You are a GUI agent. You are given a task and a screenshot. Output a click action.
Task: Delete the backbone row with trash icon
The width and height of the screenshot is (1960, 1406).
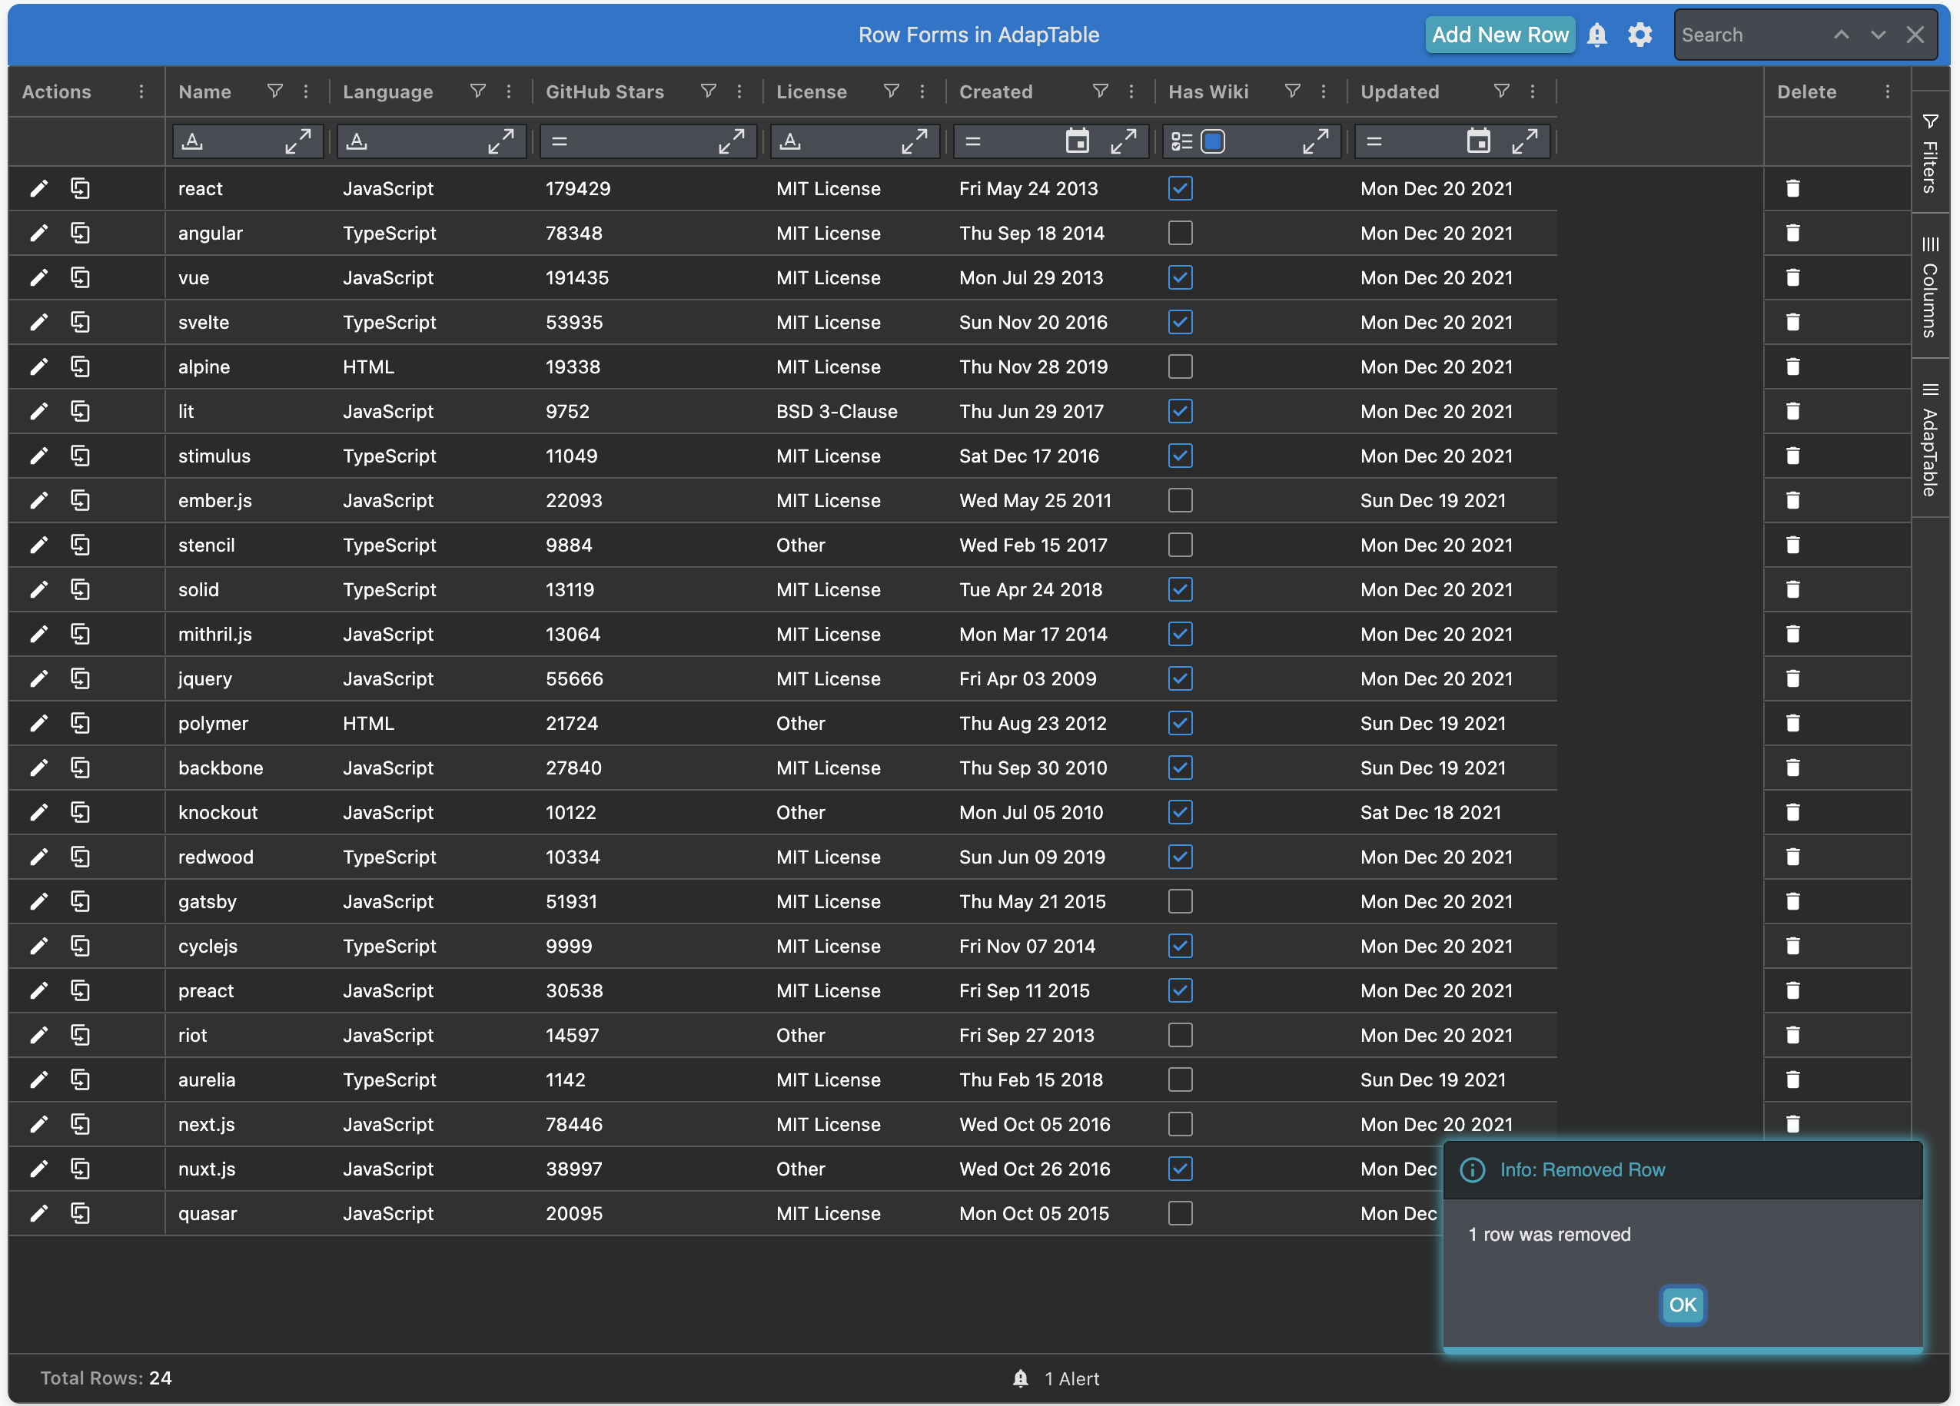1793,768
